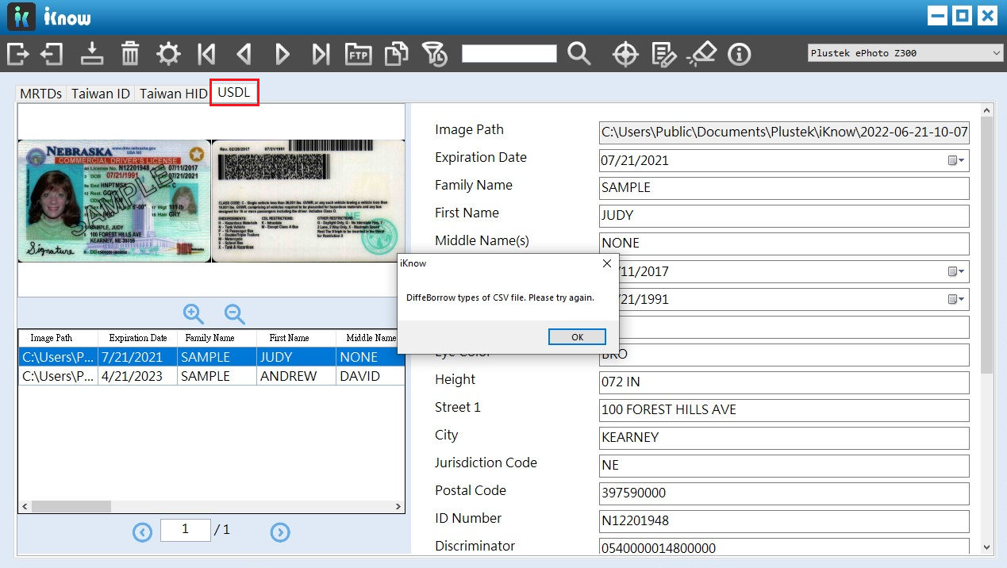
Task: Select the ANDREW DAVID table row
Action: [x=211, y=376]
